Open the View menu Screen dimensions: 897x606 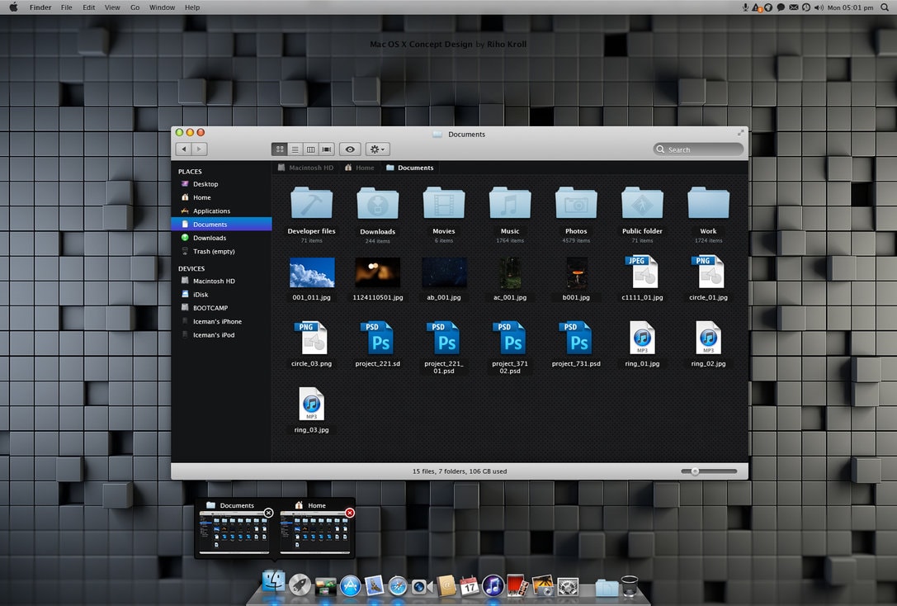[112, 7]
